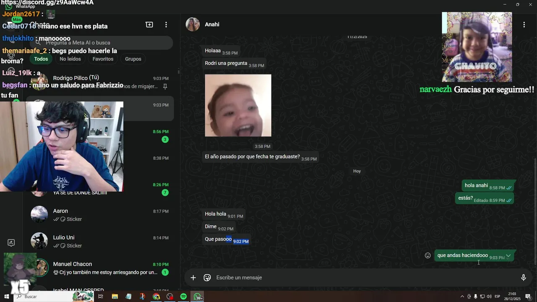Start voice message with microphone icon
Image resolution: width=537 pixels, height=302 pixels.
tap(523, 278)
